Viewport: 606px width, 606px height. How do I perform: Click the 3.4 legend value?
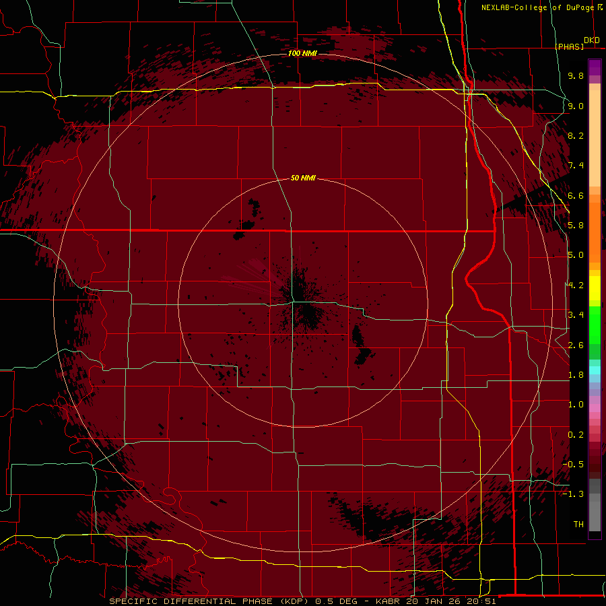point(576,315)
